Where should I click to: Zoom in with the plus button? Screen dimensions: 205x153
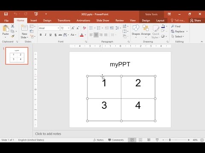pyautogui.click(x=189, y=140)
